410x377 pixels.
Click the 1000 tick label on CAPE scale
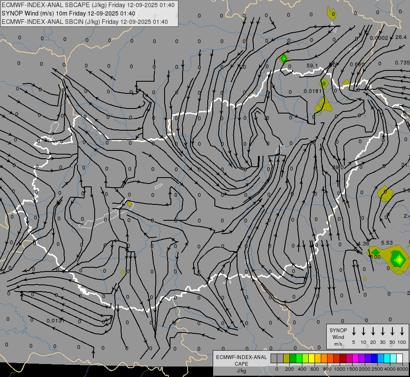(x=340, y=369)
